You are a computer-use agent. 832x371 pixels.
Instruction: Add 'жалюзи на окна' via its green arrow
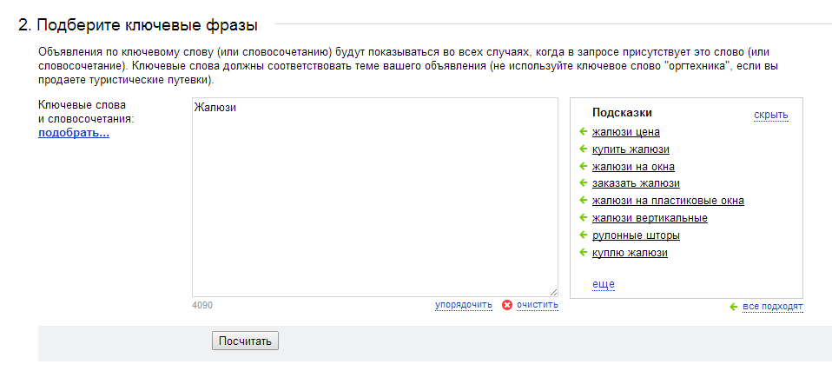coord(583,166)
